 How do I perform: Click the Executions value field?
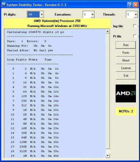(87, 15)
